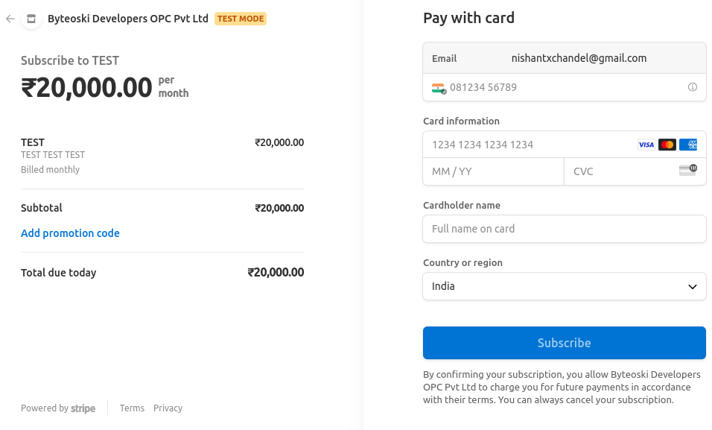Open the Terms link
The width and height of the screenshot is (712, 430).
pos(132,408)
